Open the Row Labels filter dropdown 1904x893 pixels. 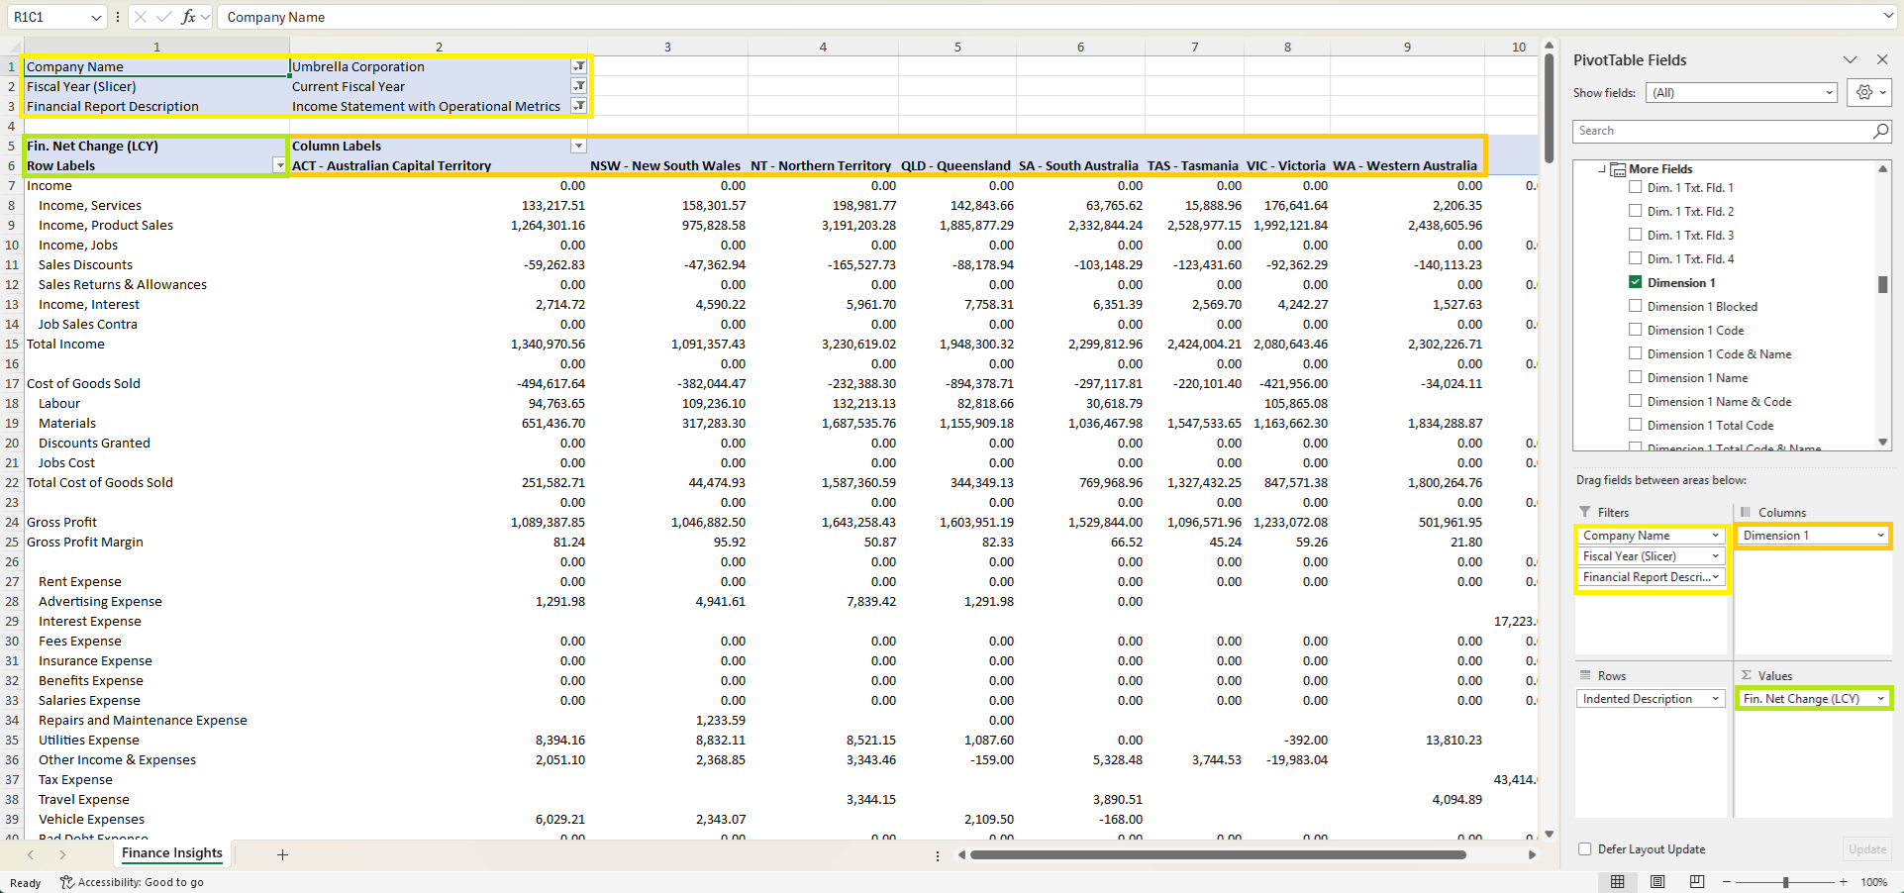(x=279, y=165)
